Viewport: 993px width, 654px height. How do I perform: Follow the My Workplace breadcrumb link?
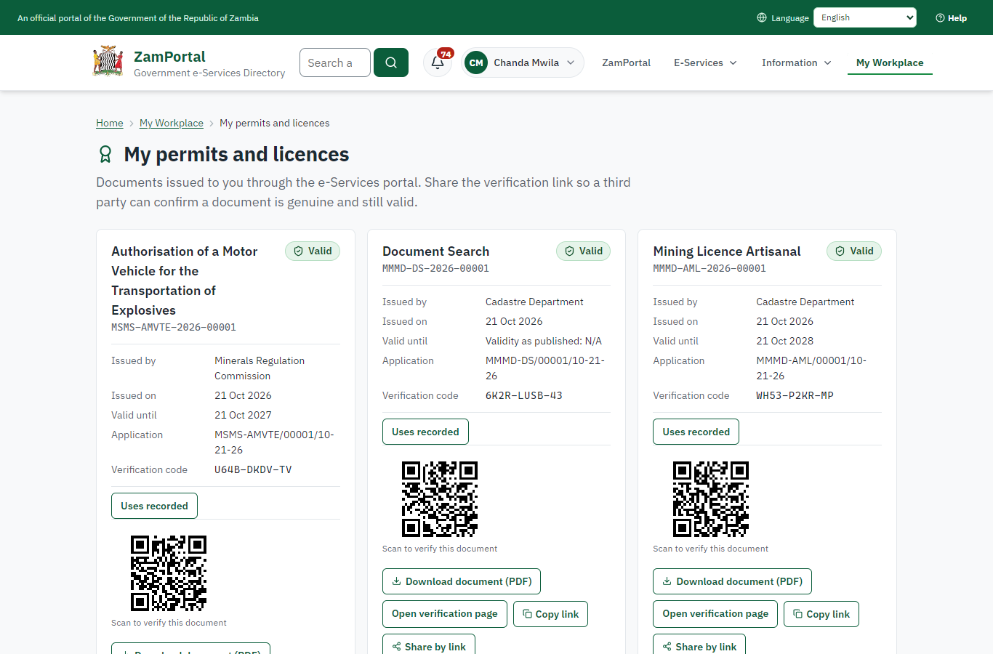(x=172, y=123)
